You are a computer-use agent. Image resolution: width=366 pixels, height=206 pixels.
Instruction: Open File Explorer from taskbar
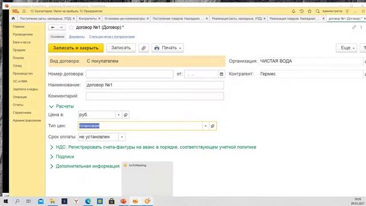click(x=53, y=201)
